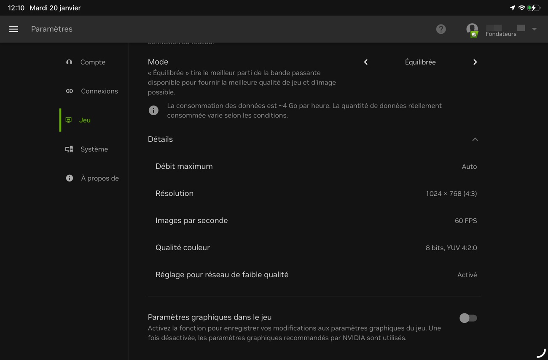Click the Débit maximum Auto value
548x360 pixels.
pos(469,167)
